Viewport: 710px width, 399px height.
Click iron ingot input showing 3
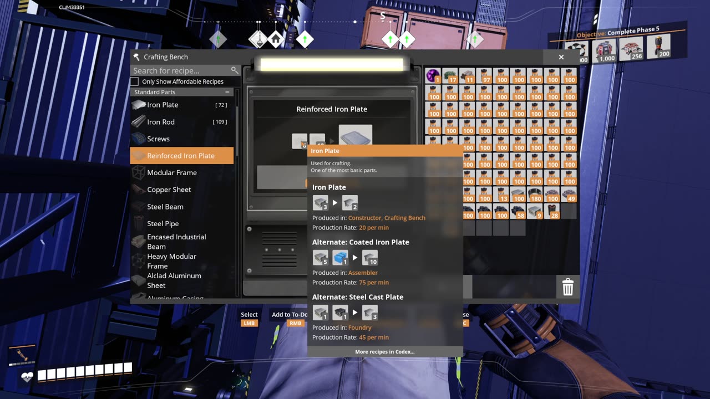pos(321,203)
